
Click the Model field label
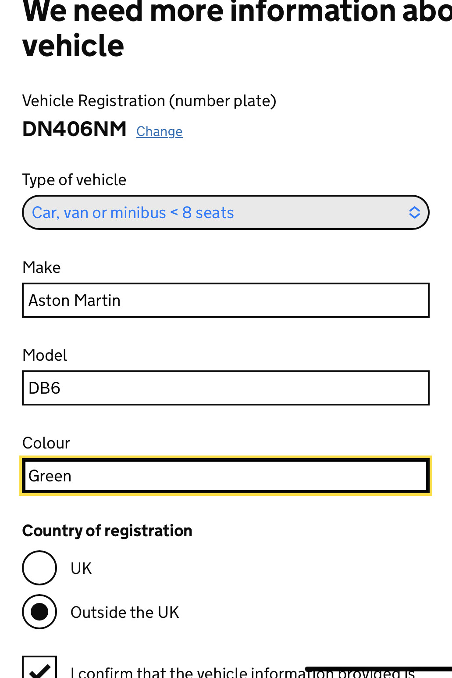(45, 355)
